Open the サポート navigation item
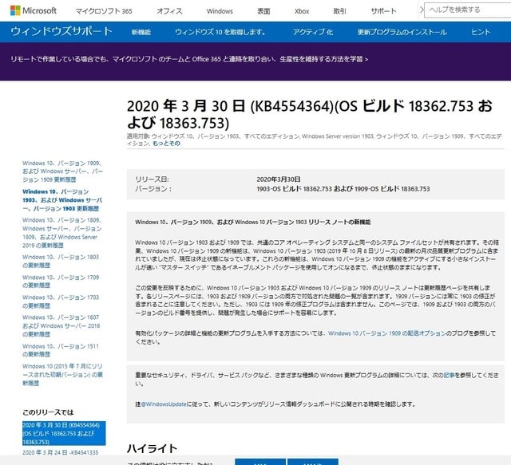 coord(383,11)
